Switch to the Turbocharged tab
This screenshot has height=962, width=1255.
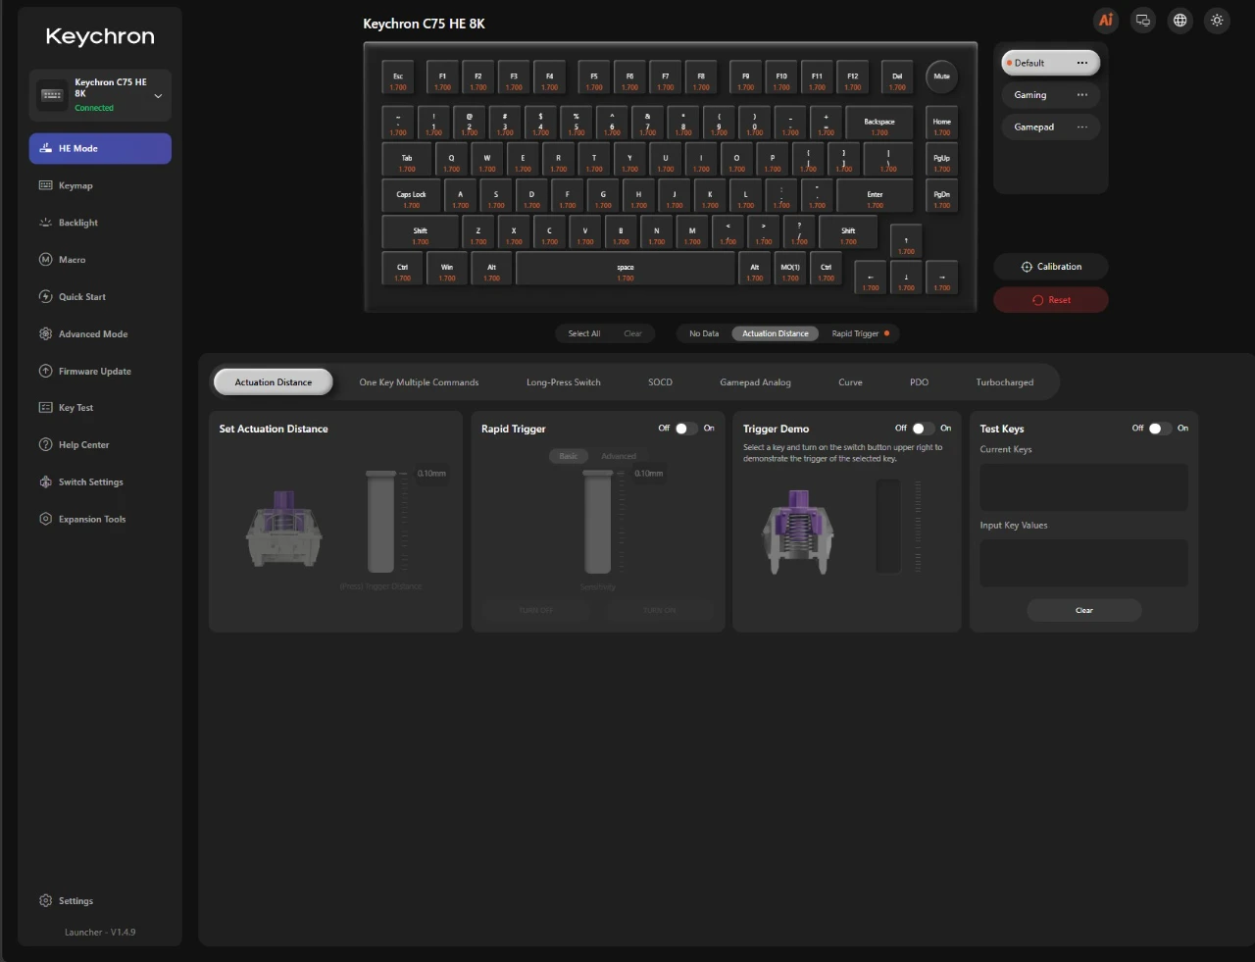pyautogui.click(x=1005, y=382)
